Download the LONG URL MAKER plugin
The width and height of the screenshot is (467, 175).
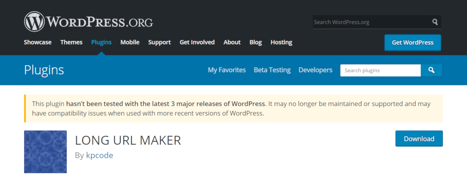[419, 139]
